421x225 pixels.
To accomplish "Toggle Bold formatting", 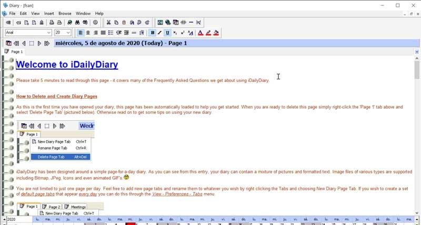I will tap(153, 33).
